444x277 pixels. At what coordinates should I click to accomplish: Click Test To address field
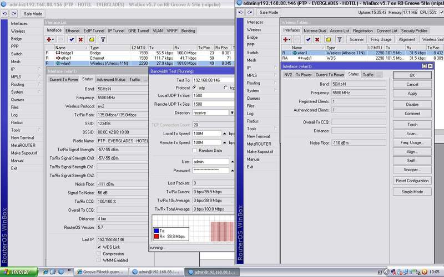[x=213, y=80]
